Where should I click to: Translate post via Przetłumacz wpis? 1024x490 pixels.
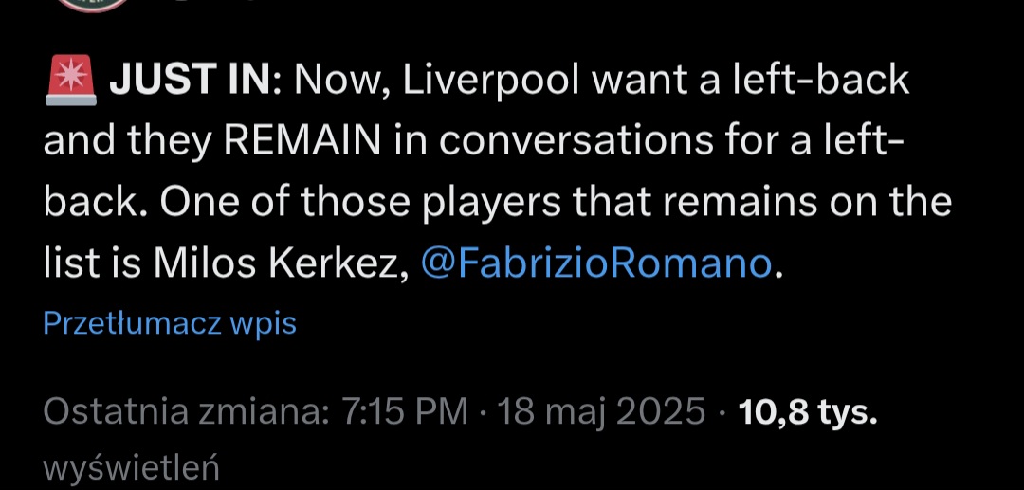[170, 324]
